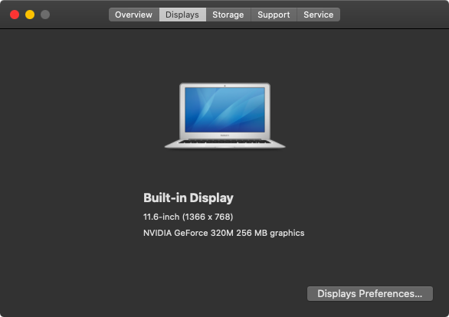Viewport: 449px width, 317px height.
Task: Click the Built-in Display heading
Action: point(188,198)
